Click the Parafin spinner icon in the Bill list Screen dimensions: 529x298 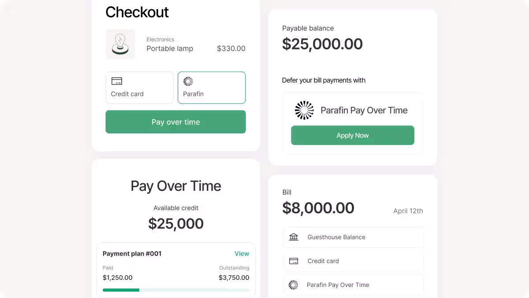coord(294,285)
